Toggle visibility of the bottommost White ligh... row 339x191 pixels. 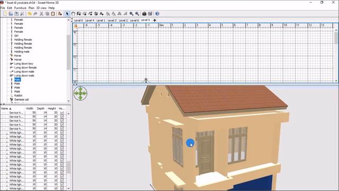coord(62,188)
